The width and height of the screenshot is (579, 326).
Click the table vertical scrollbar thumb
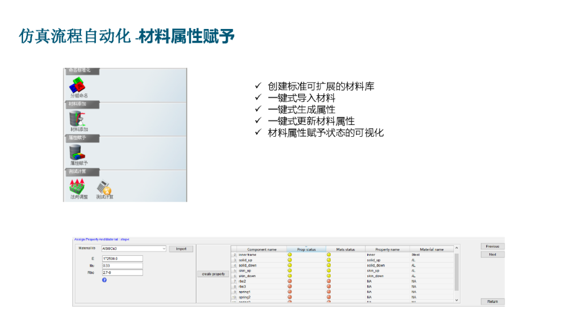click(457, 272)
